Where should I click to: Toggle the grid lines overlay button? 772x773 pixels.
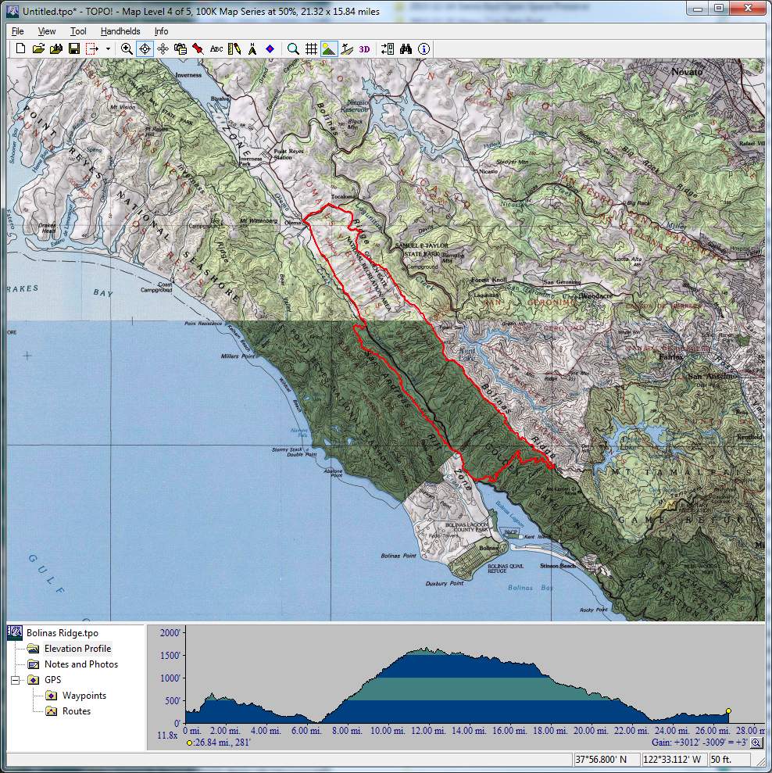tap(311, 48)
